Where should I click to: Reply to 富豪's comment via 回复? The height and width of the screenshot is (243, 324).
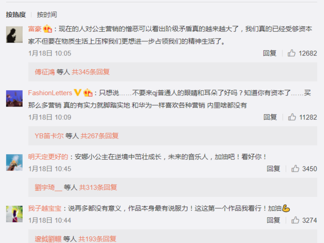pos(270,53)
